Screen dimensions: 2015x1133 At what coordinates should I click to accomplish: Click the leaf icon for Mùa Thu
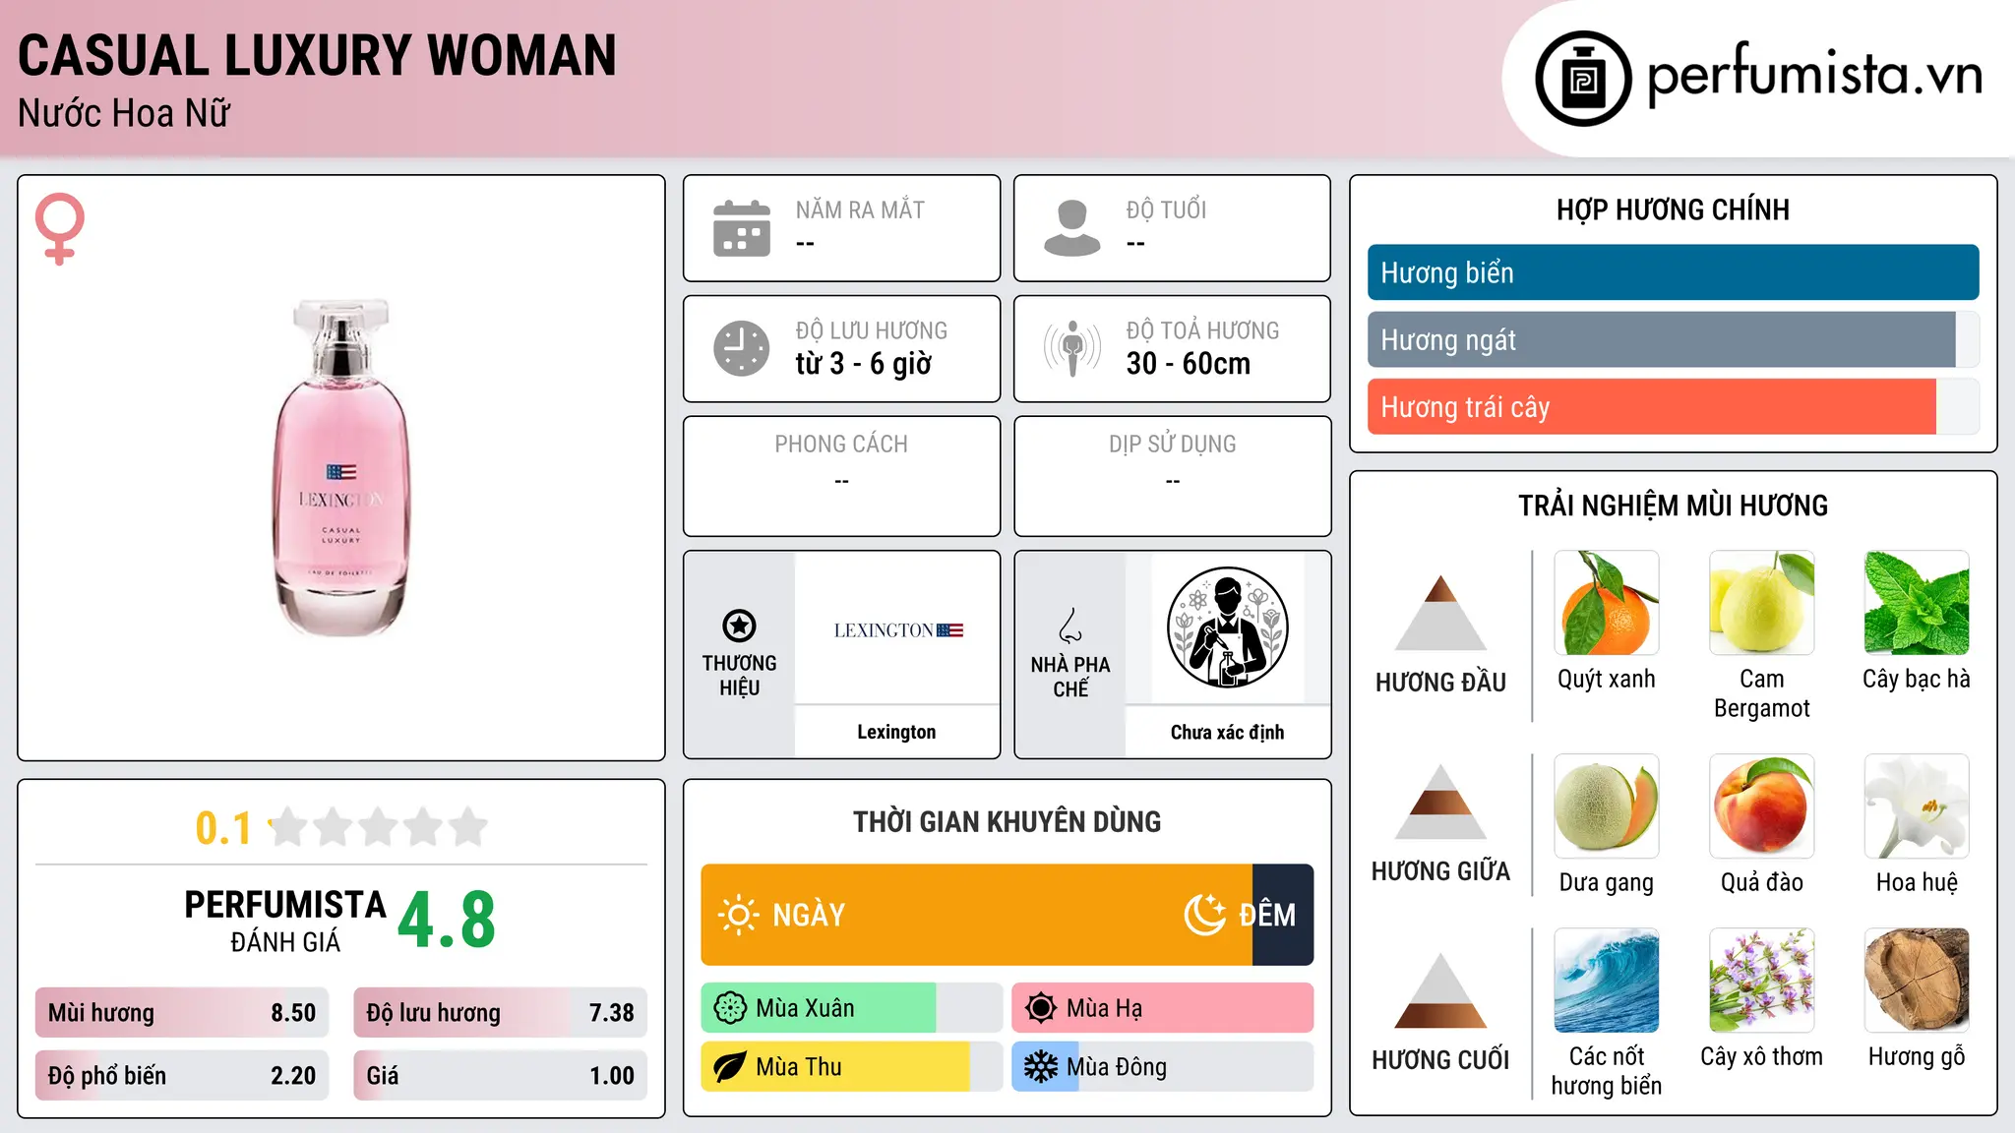(x=730, y=1067)
